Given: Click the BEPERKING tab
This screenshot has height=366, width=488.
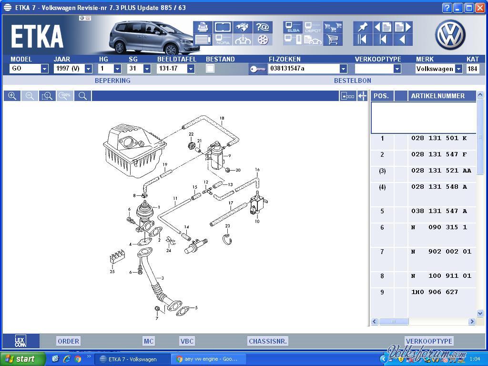Looking at the screenshot, I should click(x=112, y=81).
